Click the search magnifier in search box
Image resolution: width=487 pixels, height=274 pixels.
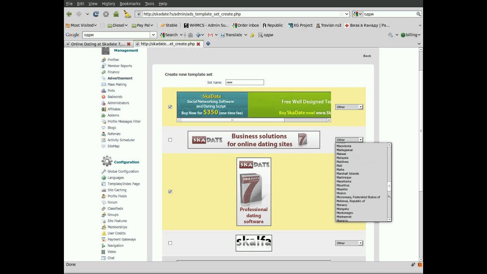coord(419,14)
